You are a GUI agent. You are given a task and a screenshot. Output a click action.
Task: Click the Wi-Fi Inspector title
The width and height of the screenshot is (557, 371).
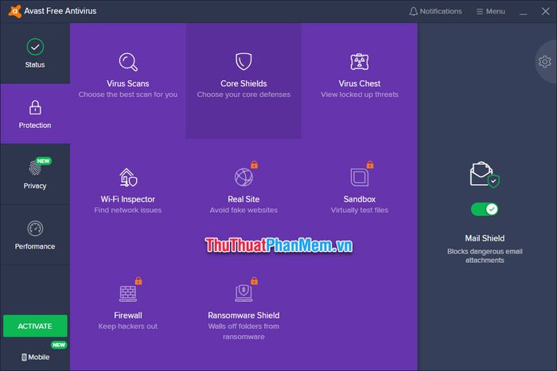click(128, 199)
